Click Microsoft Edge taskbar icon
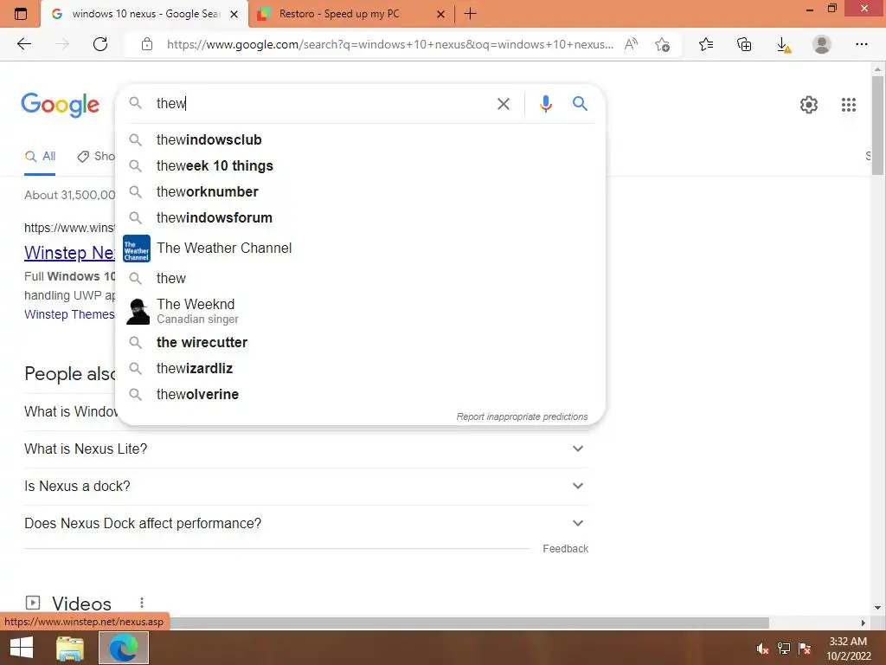This screenshot has height=665, width=886. click(124, 648)
